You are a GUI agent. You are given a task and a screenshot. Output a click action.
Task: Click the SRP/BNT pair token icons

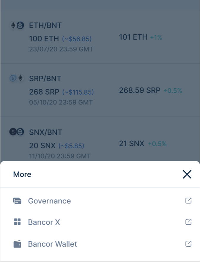tap(16, 79)
